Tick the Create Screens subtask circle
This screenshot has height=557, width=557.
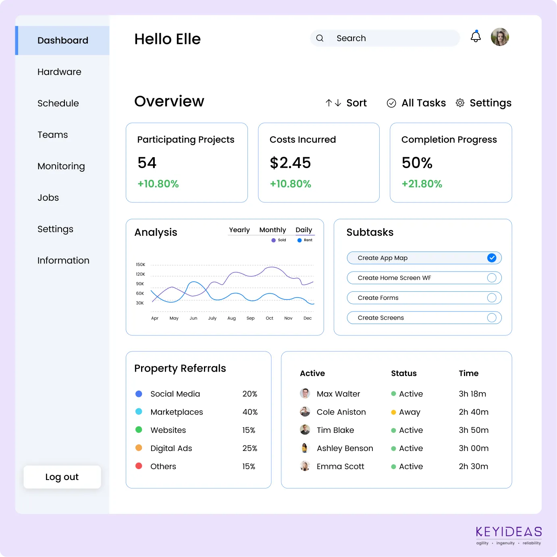tap(492, 318)
